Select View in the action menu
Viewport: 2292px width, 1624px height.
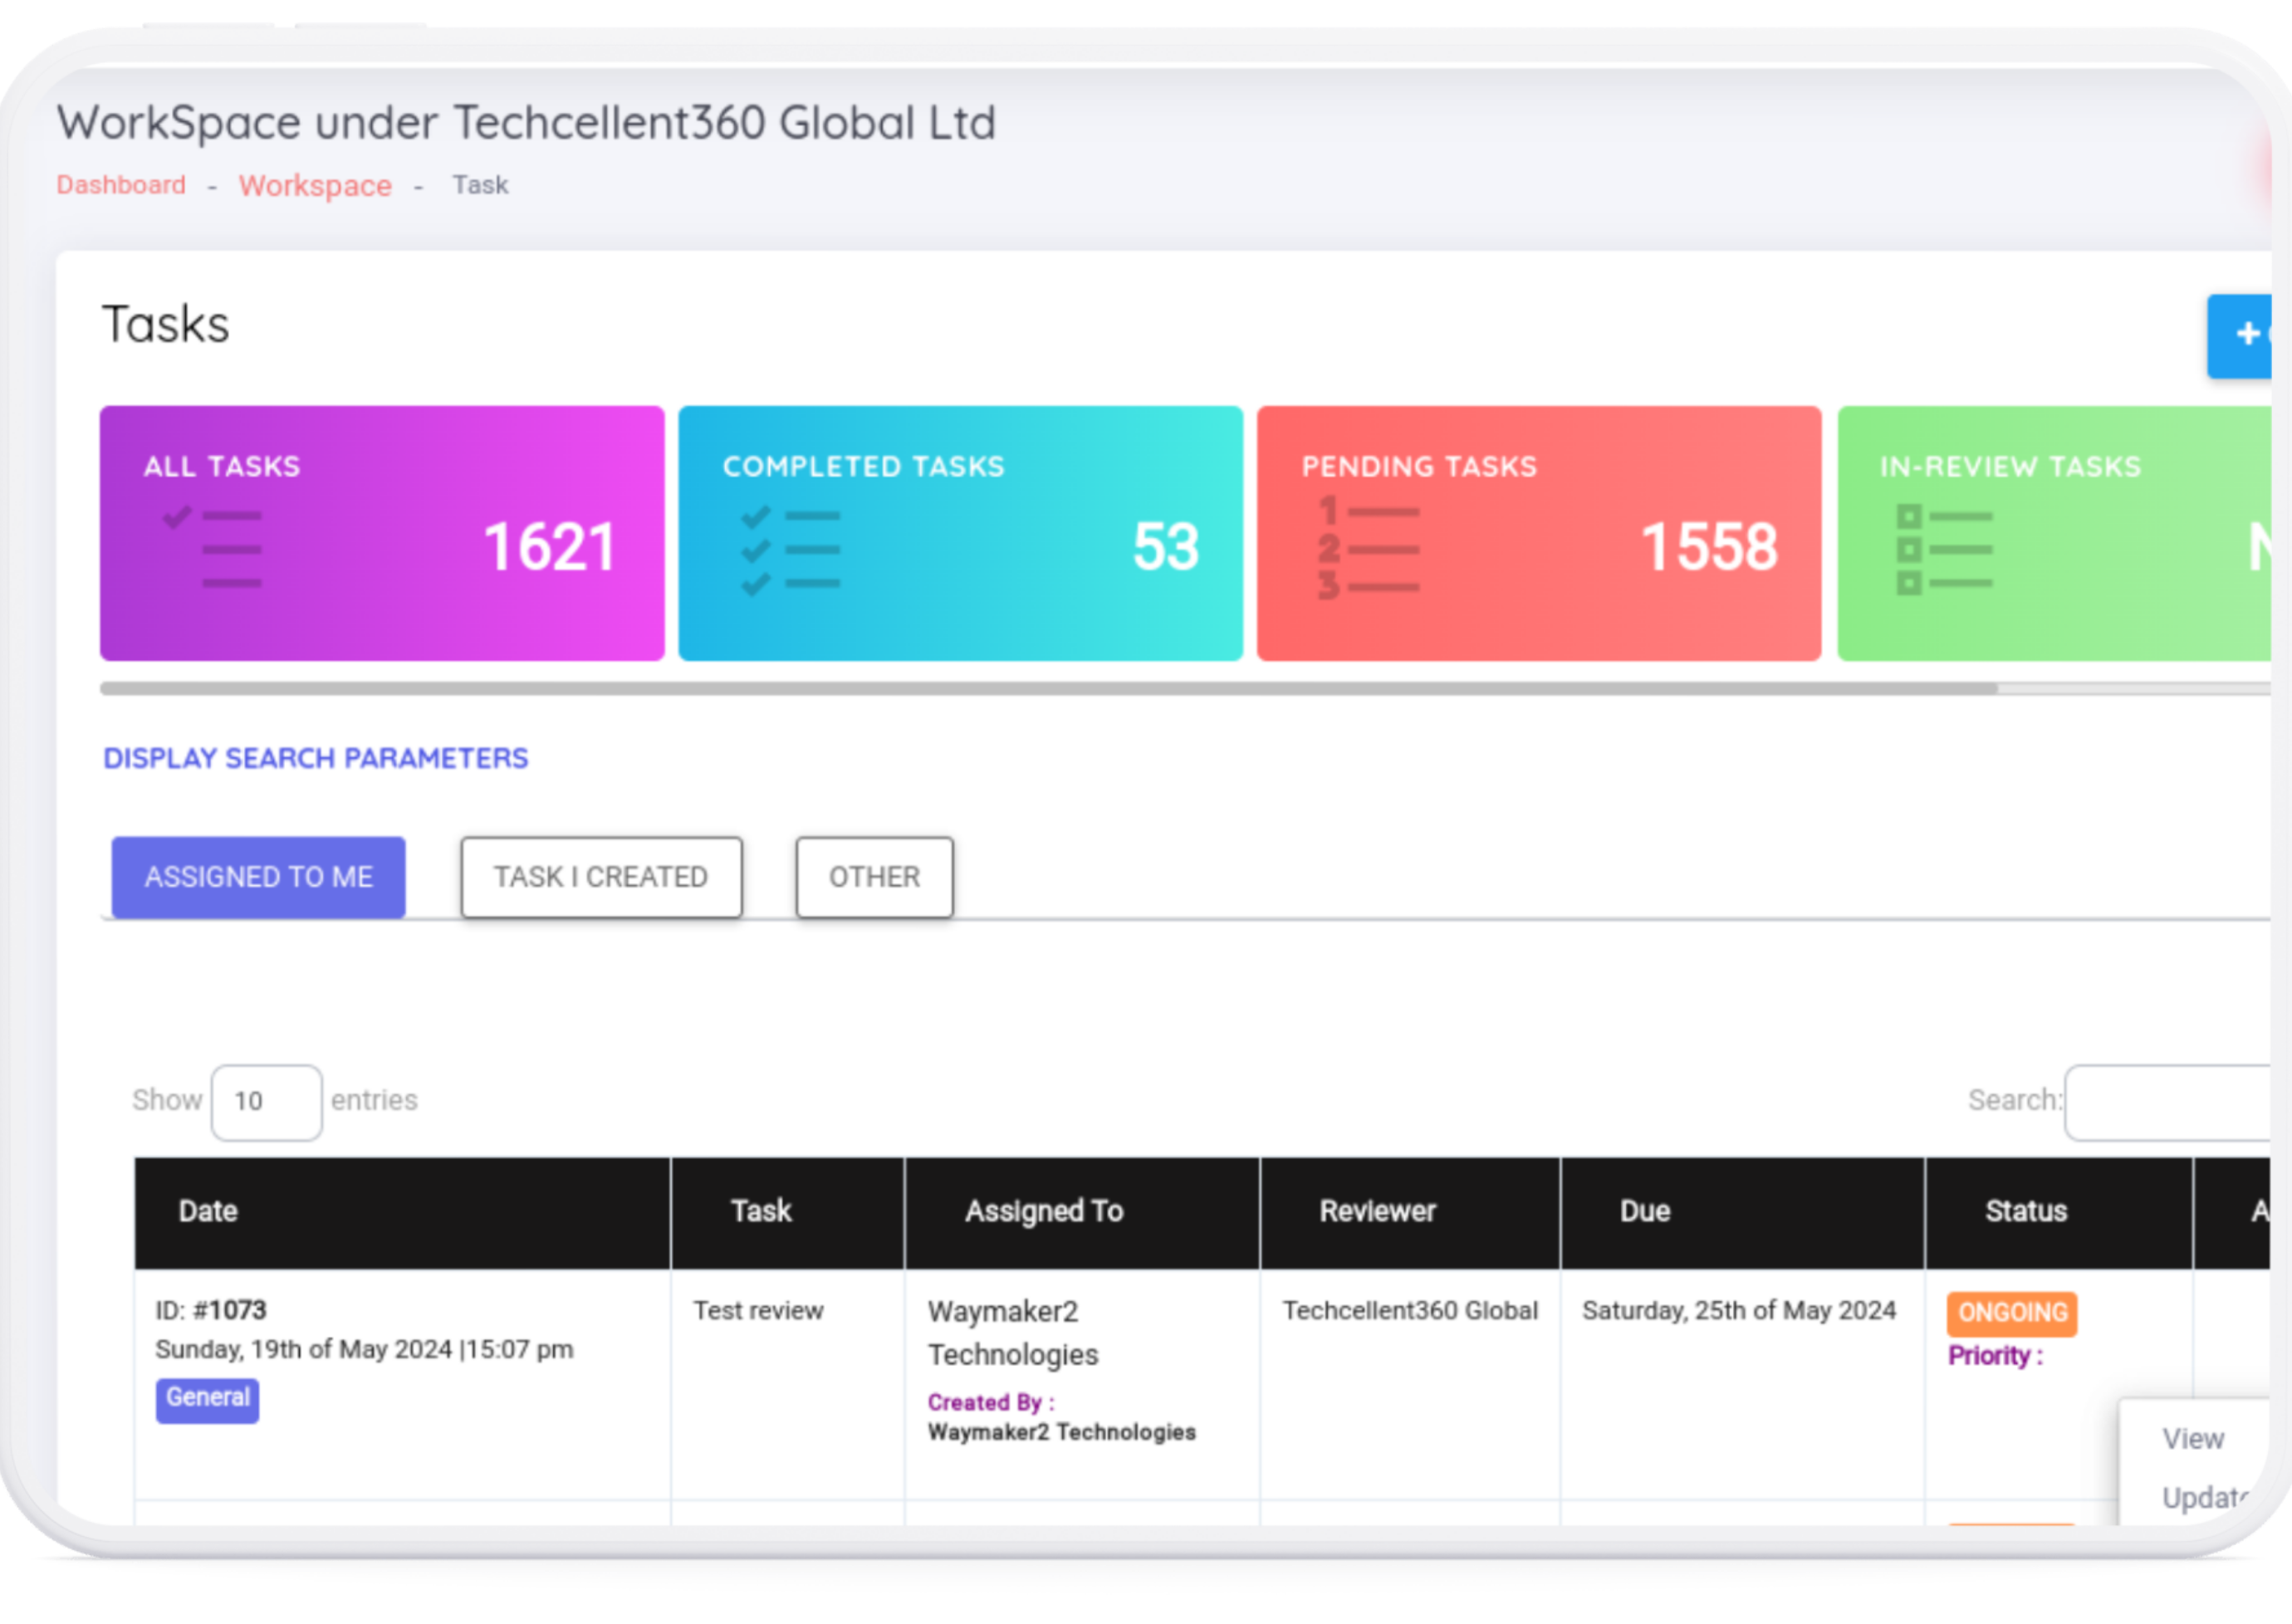pos(2192,1438)
